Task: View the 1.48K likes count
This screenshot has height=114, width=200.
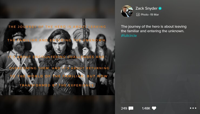Action: pyautogui.click(x=146, y=108)
